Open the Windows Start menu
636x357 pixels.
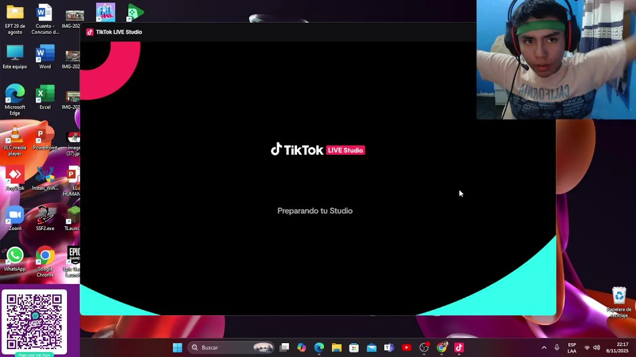pos(177,348)
